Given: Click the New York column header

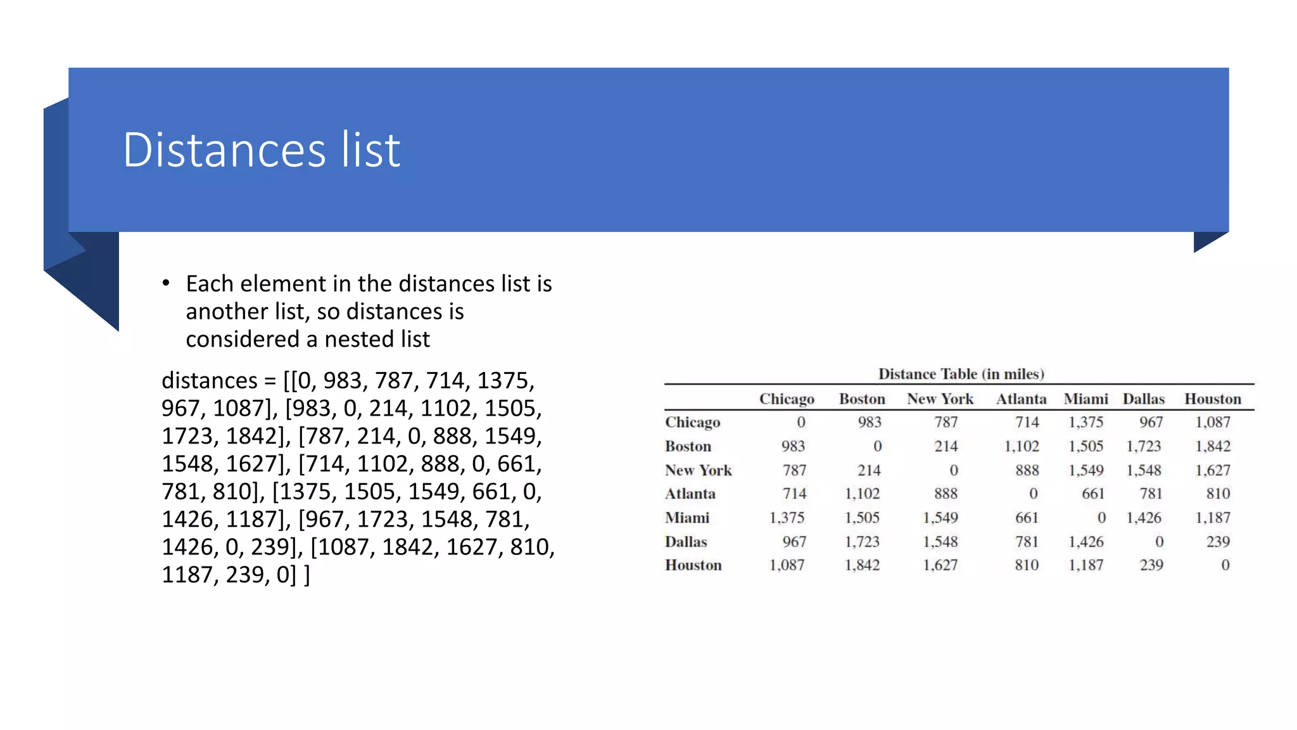Looking at the screenshot, I should (x=939, y=399).
